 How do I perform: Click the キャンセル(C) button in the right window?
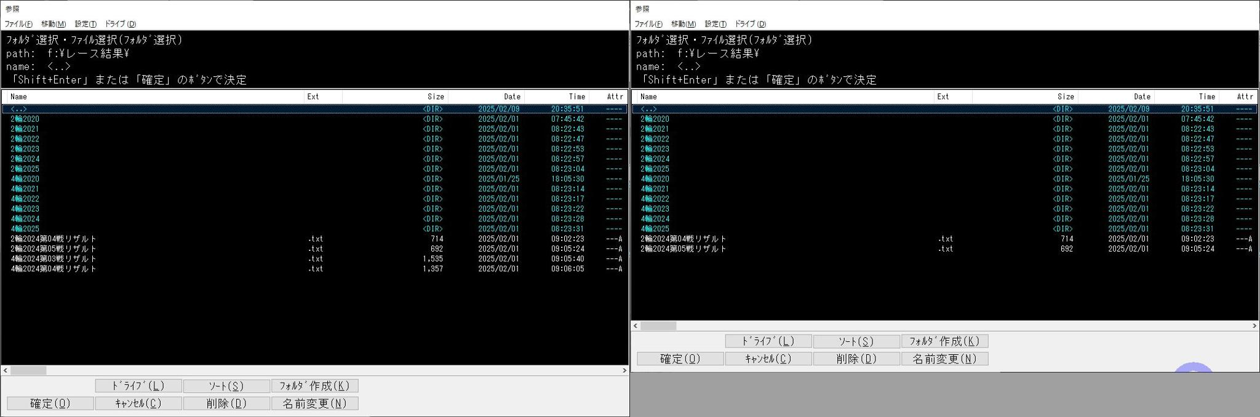(x=768, y=359)
